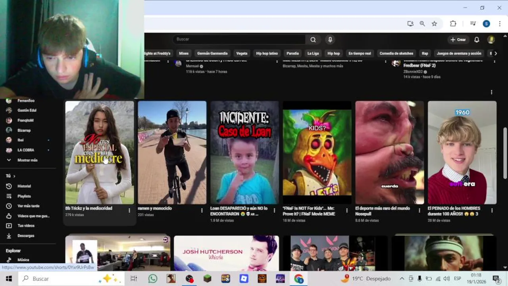Open the Josh Hutcherson Whistle video thumbnail
508x286 pixels.
[226, 253]
